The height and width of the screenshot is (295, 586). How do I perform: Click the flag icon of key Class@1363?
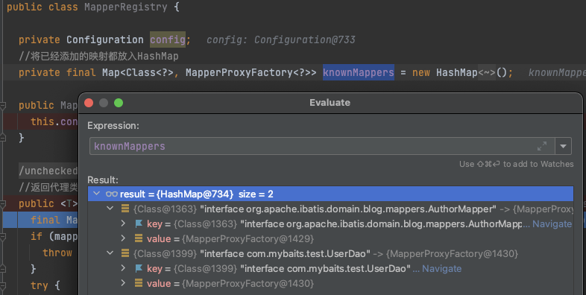point(139,223)
